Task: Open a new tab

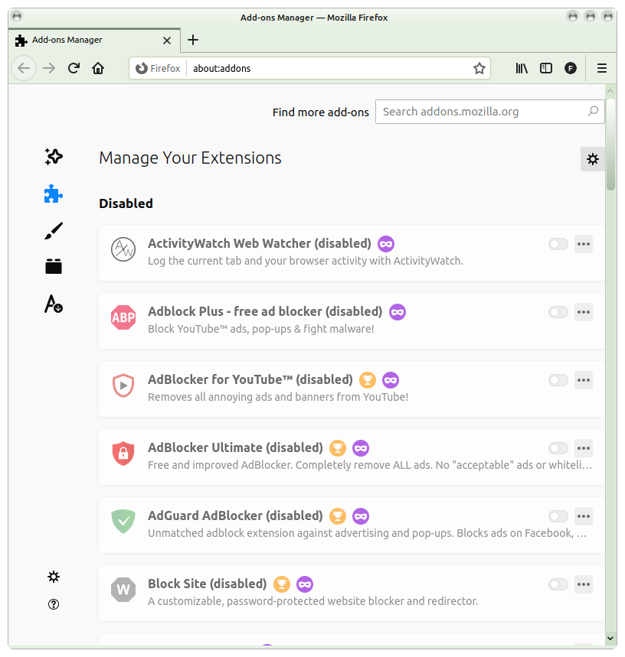Action: (x=193, y=41)
